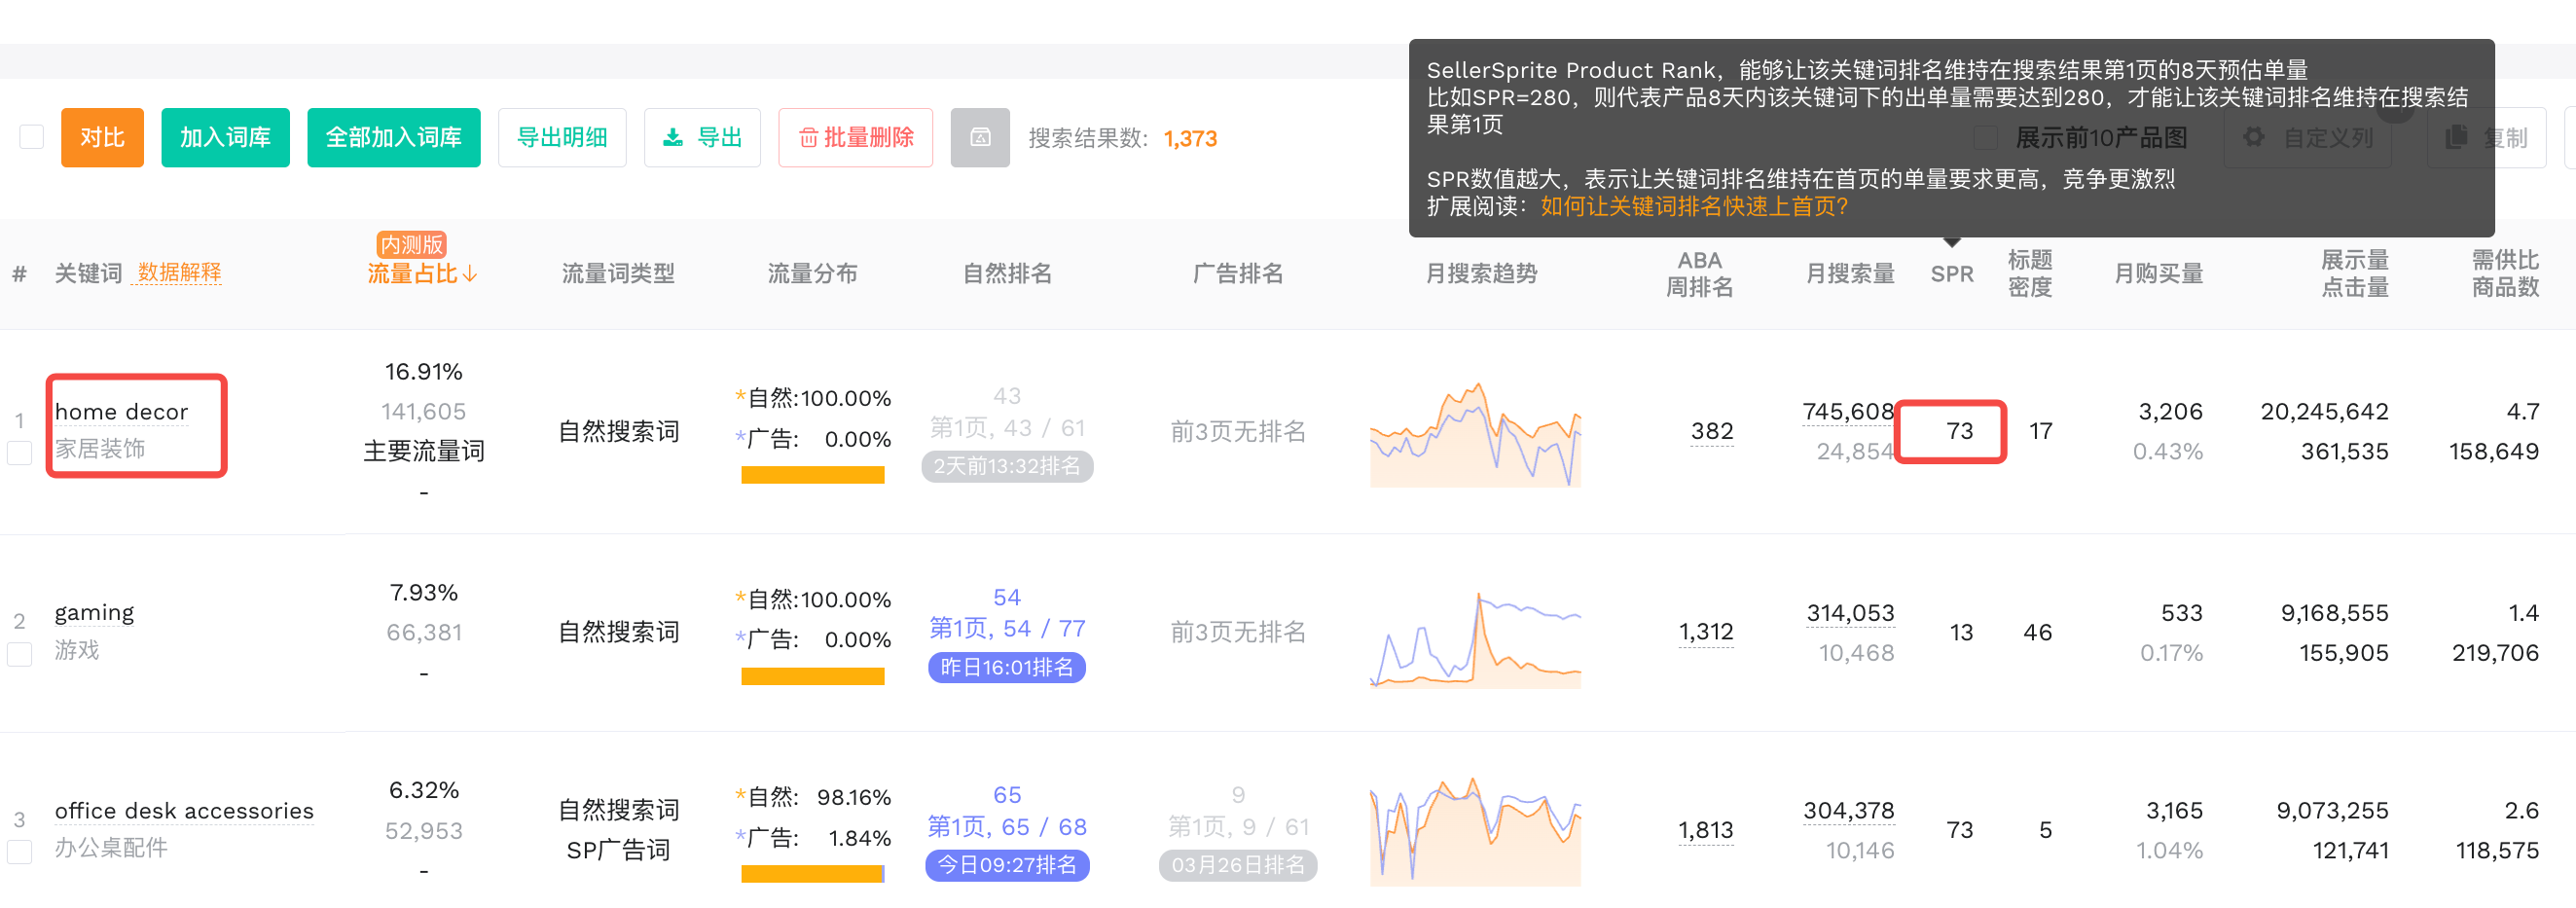Check the home decor row checkbox

[20, 453]
